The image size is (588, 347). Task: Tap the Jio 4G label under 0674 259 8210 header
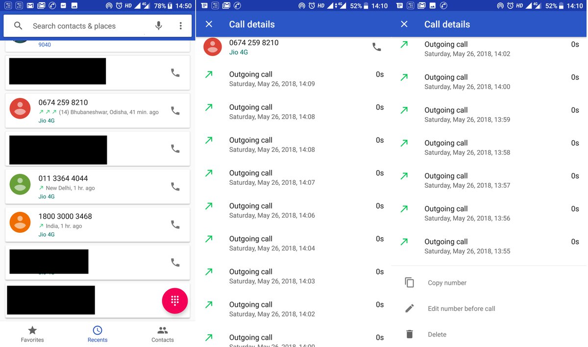(x=239, y=52)
